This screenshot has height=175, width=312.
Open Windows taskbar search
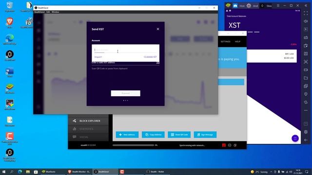[12, 172]
